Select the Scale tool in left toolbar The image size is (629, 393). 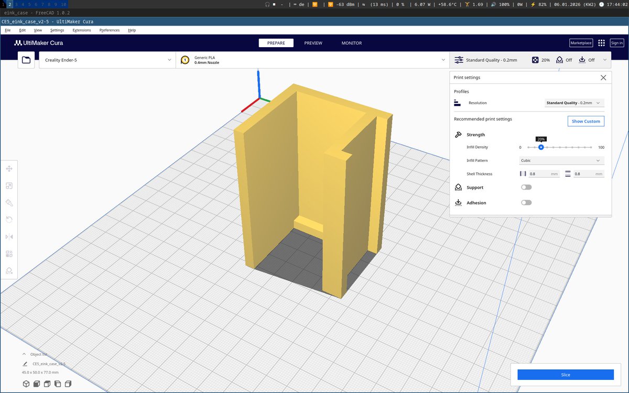click(x=9, y=185)
